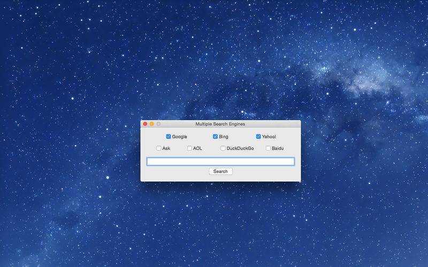Screen dimensions: 428x267
Task: Click the Multiple Search Engines title bar
Action: coord(220,124)
